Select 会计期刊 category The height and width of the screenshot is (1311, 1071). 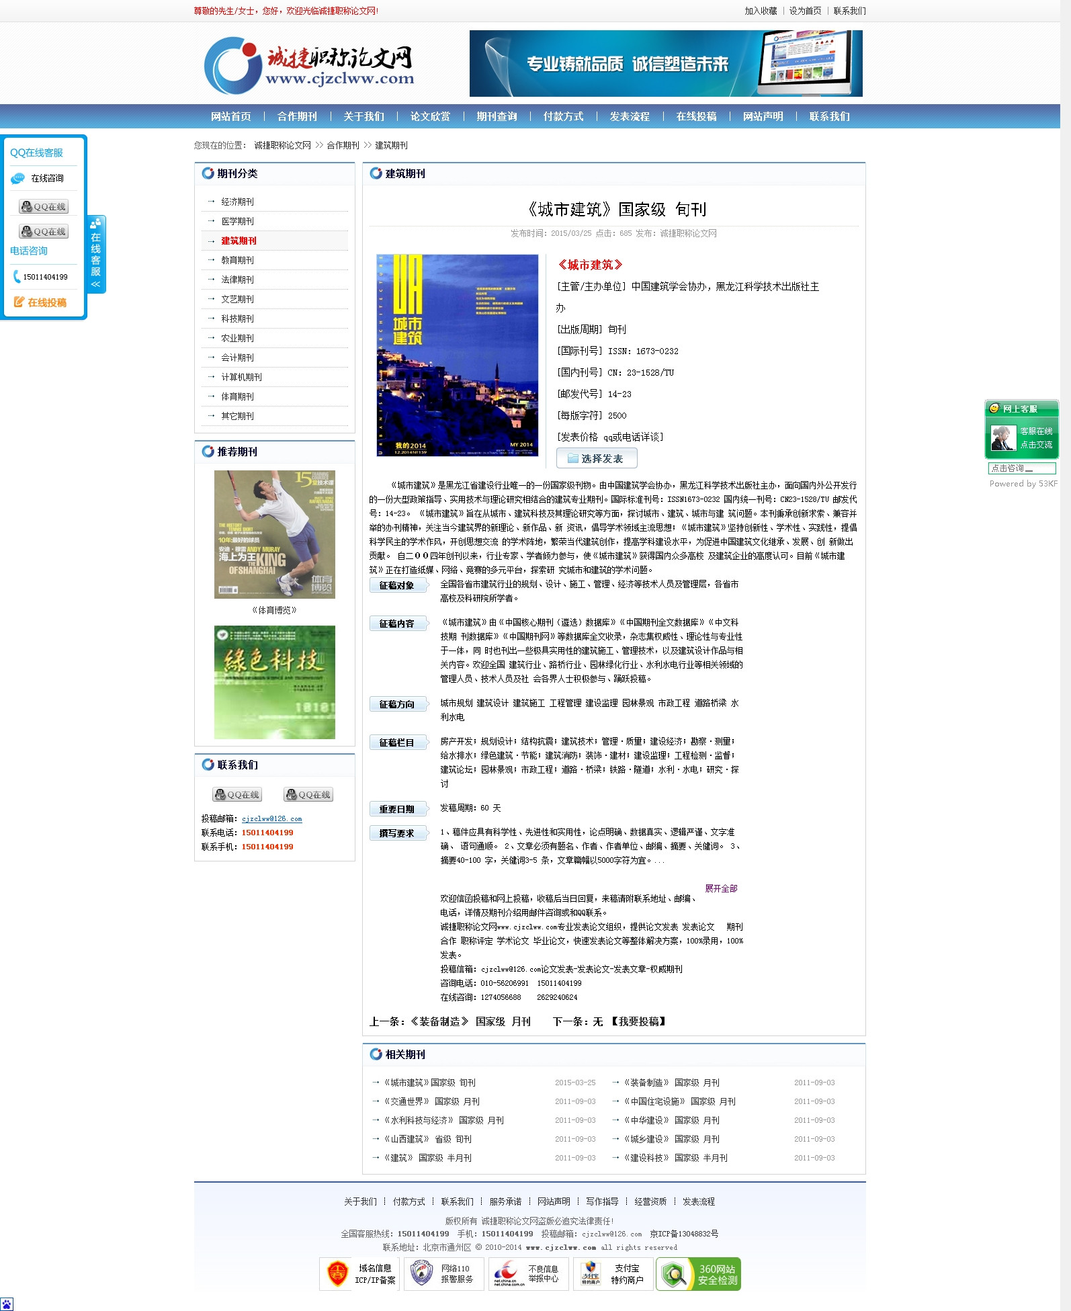(237, 357)
